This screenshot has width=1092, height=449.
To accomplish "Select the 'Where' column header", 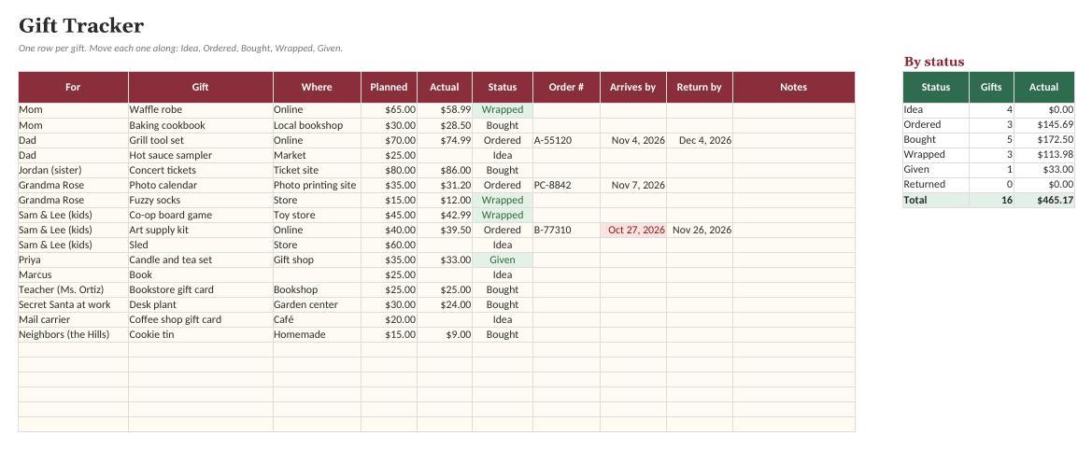I will tap(317, 87).
